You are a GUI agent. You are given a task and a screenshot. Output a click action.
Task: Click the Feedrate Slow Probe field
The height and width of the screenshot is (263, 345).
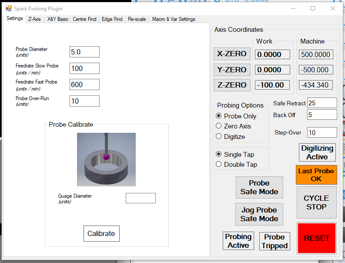[x=84, y=68]
